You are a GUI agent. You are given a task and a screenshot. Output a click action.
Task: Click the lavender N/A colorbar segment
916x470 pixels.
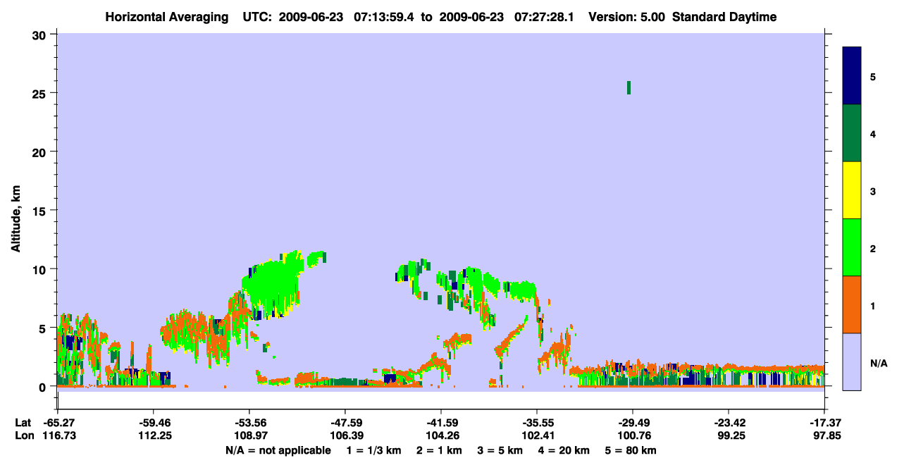tap(852, 361)
